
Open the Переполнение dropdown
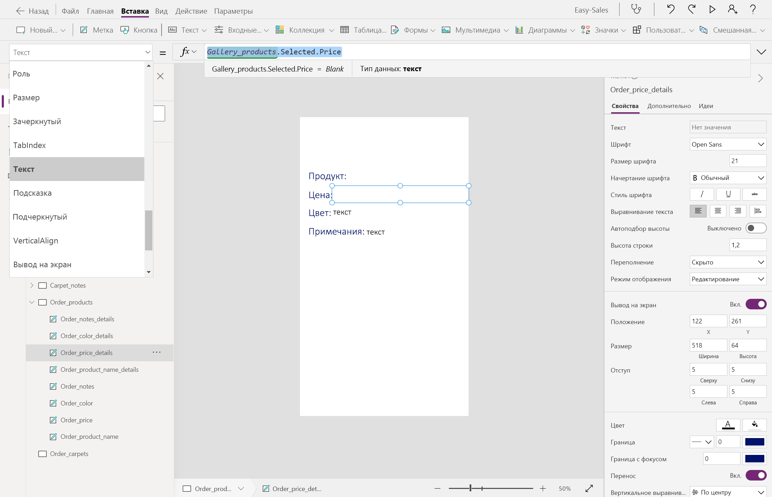coord(727,262)
